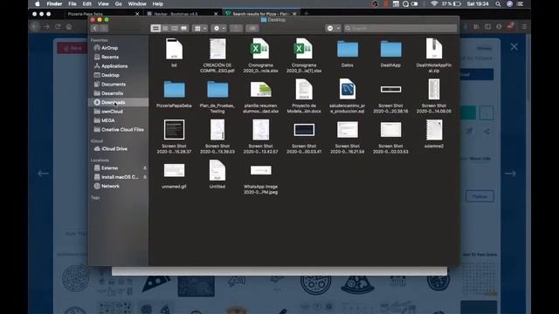Select Screen Shot ending 13.39.03
Viewport: 559px width, 314px height.
[x=217, y=130]
